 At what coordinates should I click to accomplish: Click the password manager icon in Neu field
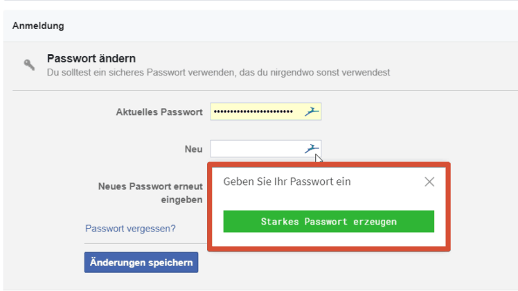(312, 149)
